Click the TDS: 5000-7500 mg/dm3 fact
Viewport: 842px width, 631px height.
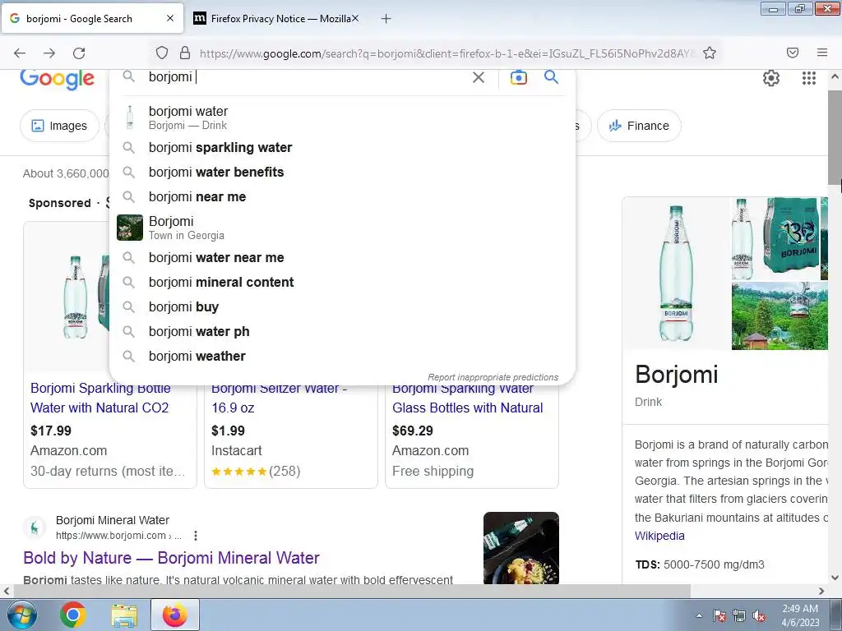(699, 564)
